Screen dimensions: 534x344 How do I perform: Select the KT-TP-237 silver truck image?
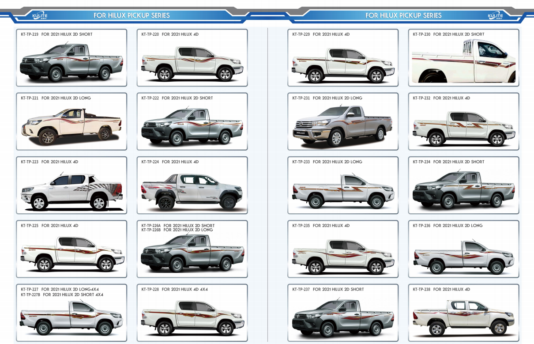click(343, 318)
